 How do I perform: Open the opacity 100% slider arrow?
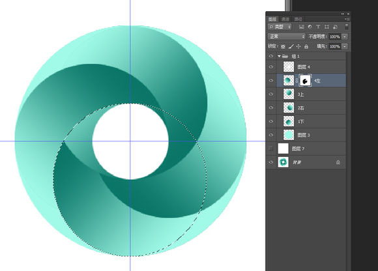click(345, 36)
